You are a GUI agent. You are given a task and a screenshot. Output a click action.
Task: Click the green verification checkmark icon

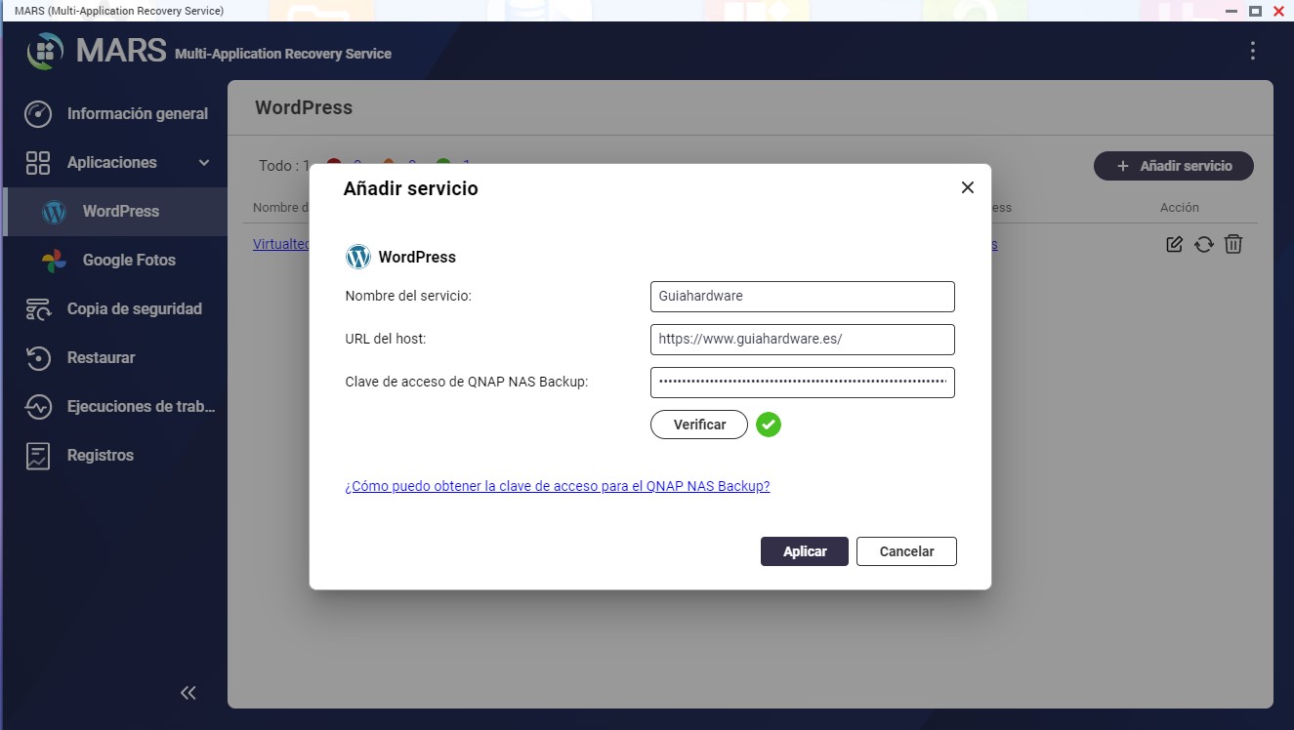click(x=769, y=425)
